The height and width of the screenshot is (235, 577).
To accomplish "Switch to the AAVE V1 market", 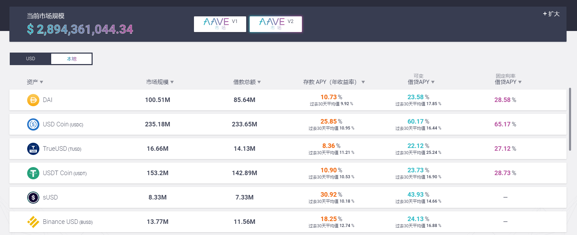I will tap(220, 24).
